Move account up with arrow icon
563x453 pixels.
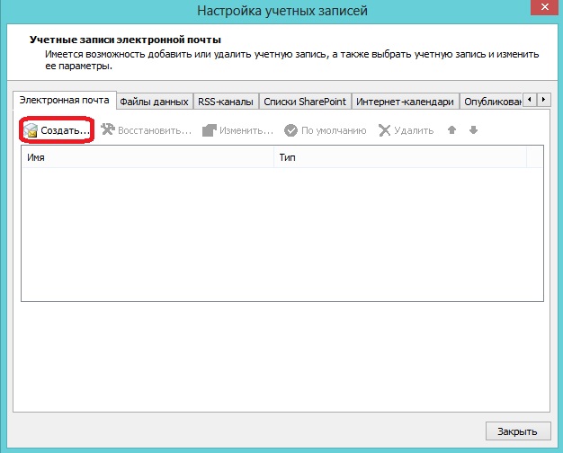point(451,130)
